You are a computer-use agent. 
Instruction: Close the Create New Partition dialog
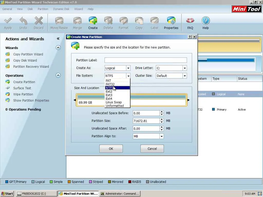[194, 37]
